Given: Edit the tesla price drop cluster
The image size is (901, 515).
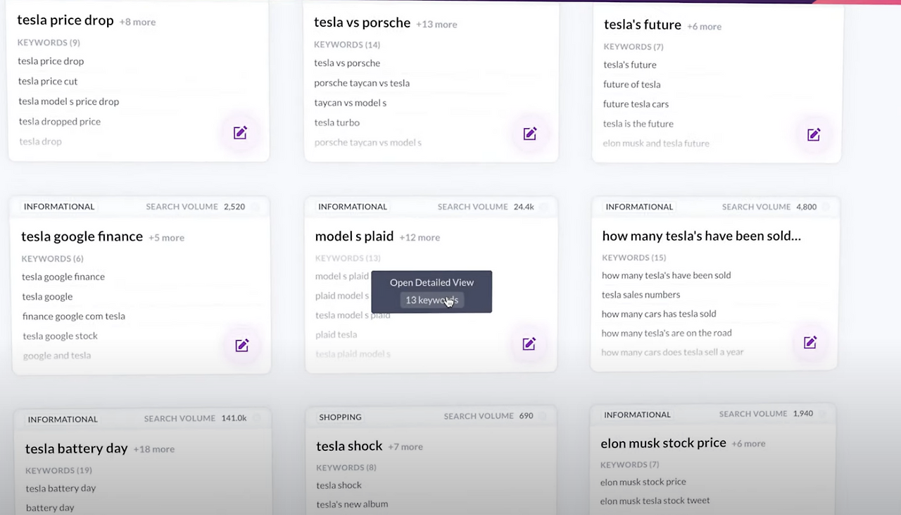Looking at the screenshot, I should coord(240,133).
